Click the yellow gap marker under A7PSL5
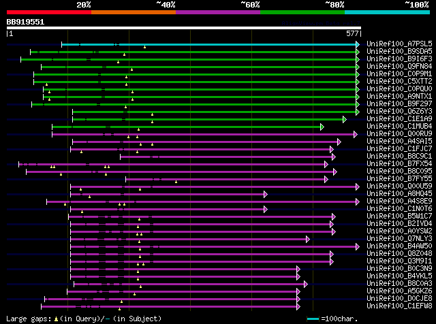 [x=144, y=47]
